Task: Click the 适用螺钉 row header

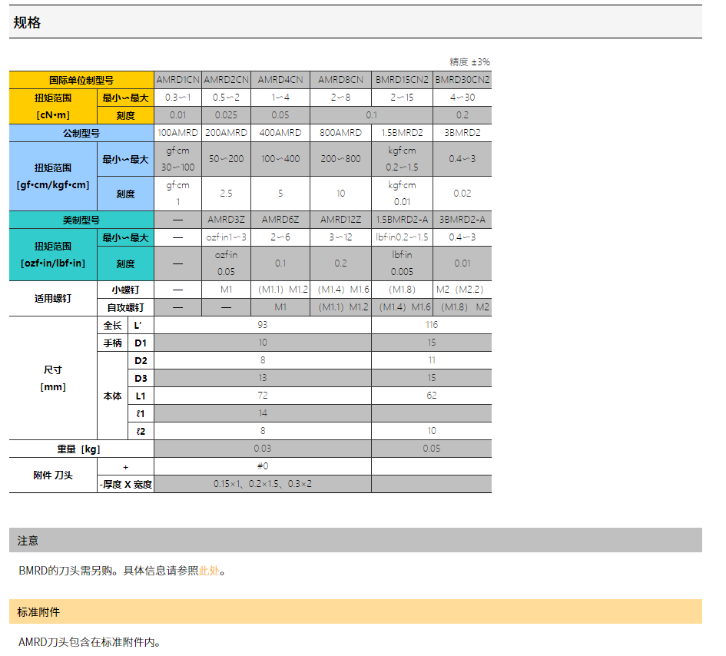Action: (x=53, y=298)
